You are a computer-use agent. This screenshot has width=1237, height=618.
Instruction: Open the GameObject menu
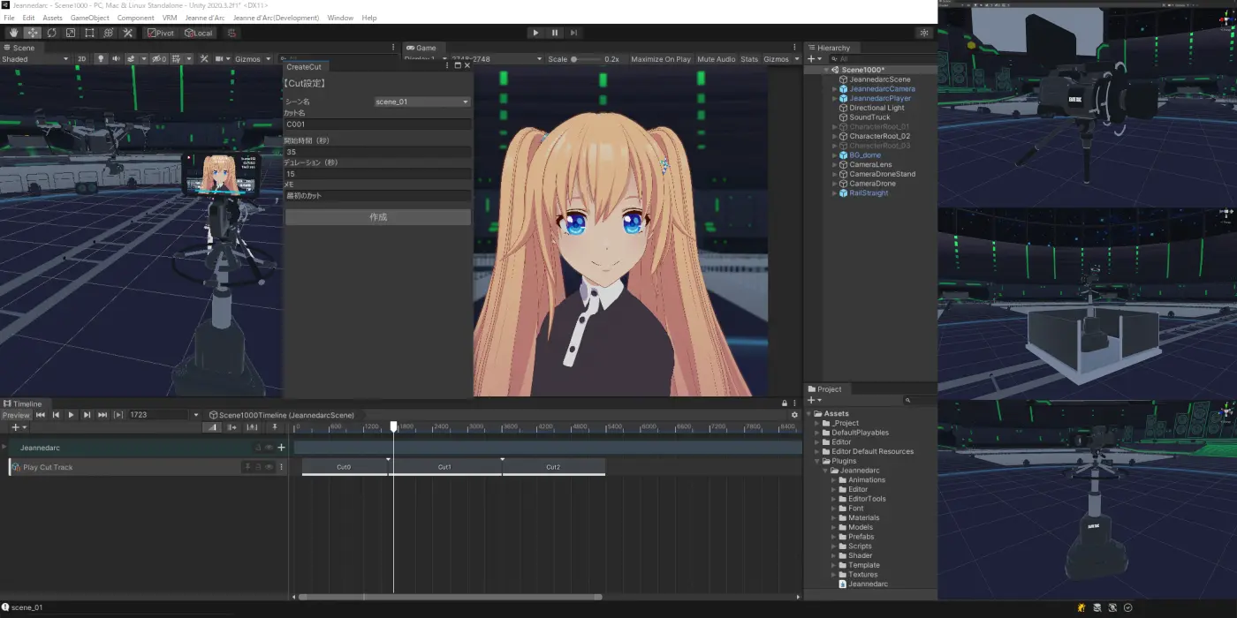(88, 17)
